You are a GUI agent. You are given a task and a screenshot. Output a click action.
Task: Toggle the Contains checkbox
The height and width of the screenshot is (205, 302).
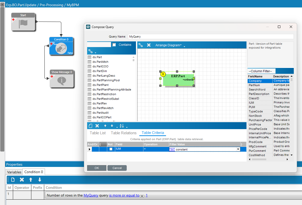tap(114, 45)
